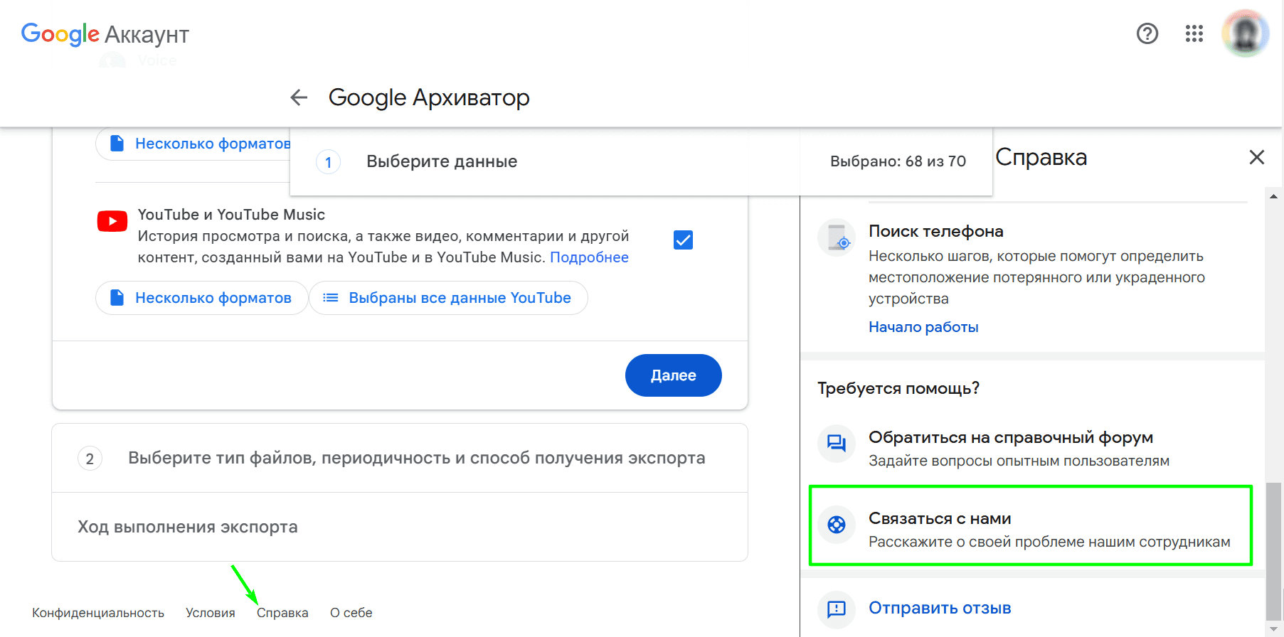Open Несколько форматов for YouTube
Image resolution: width=1284 pixels, height=637 pixels.
pyautogui.click(x=201, y=298)
